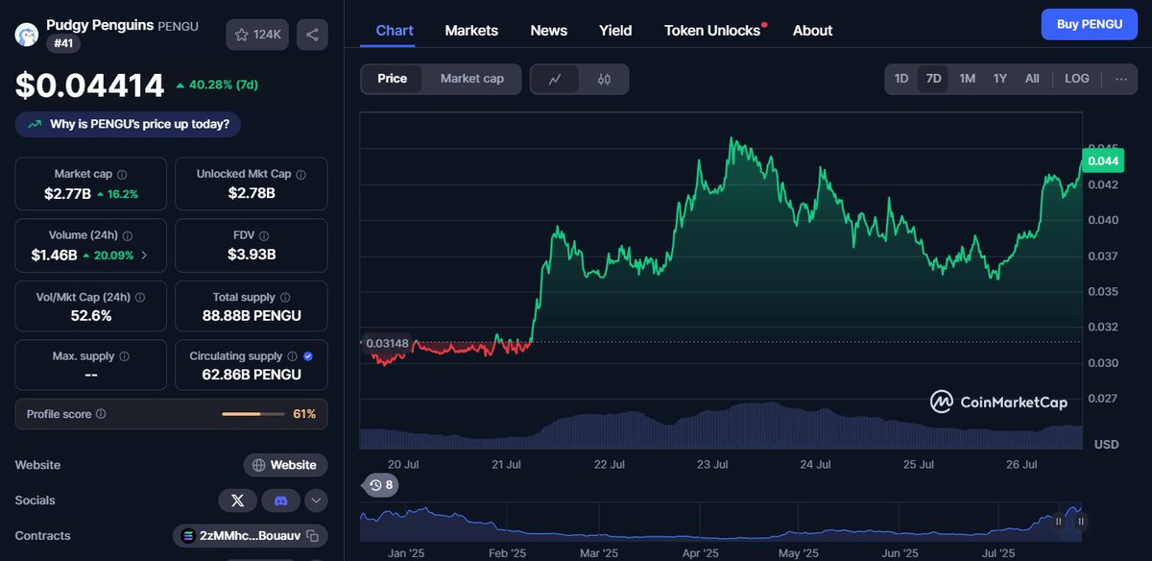Click the Profile score info icon
This screenshot has height=561, width=1152.
(x=101, y=414)
